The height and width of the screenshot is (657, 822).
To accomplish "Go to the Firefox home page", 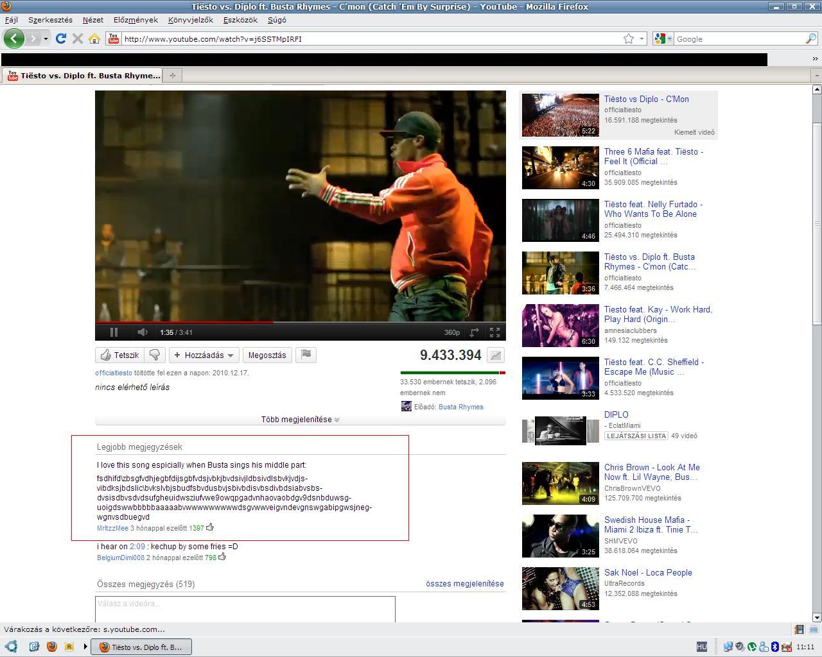I will (94, 38).
